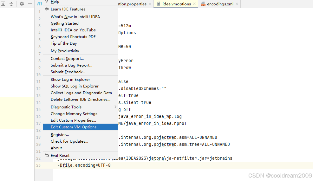Choose Submit a Bug Report

pos(80,65)
